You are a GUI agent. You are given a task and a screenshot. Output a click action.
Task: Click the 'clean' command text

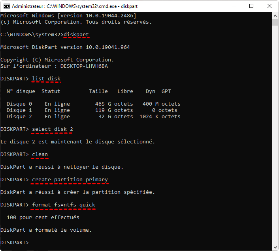pos(40,154)
